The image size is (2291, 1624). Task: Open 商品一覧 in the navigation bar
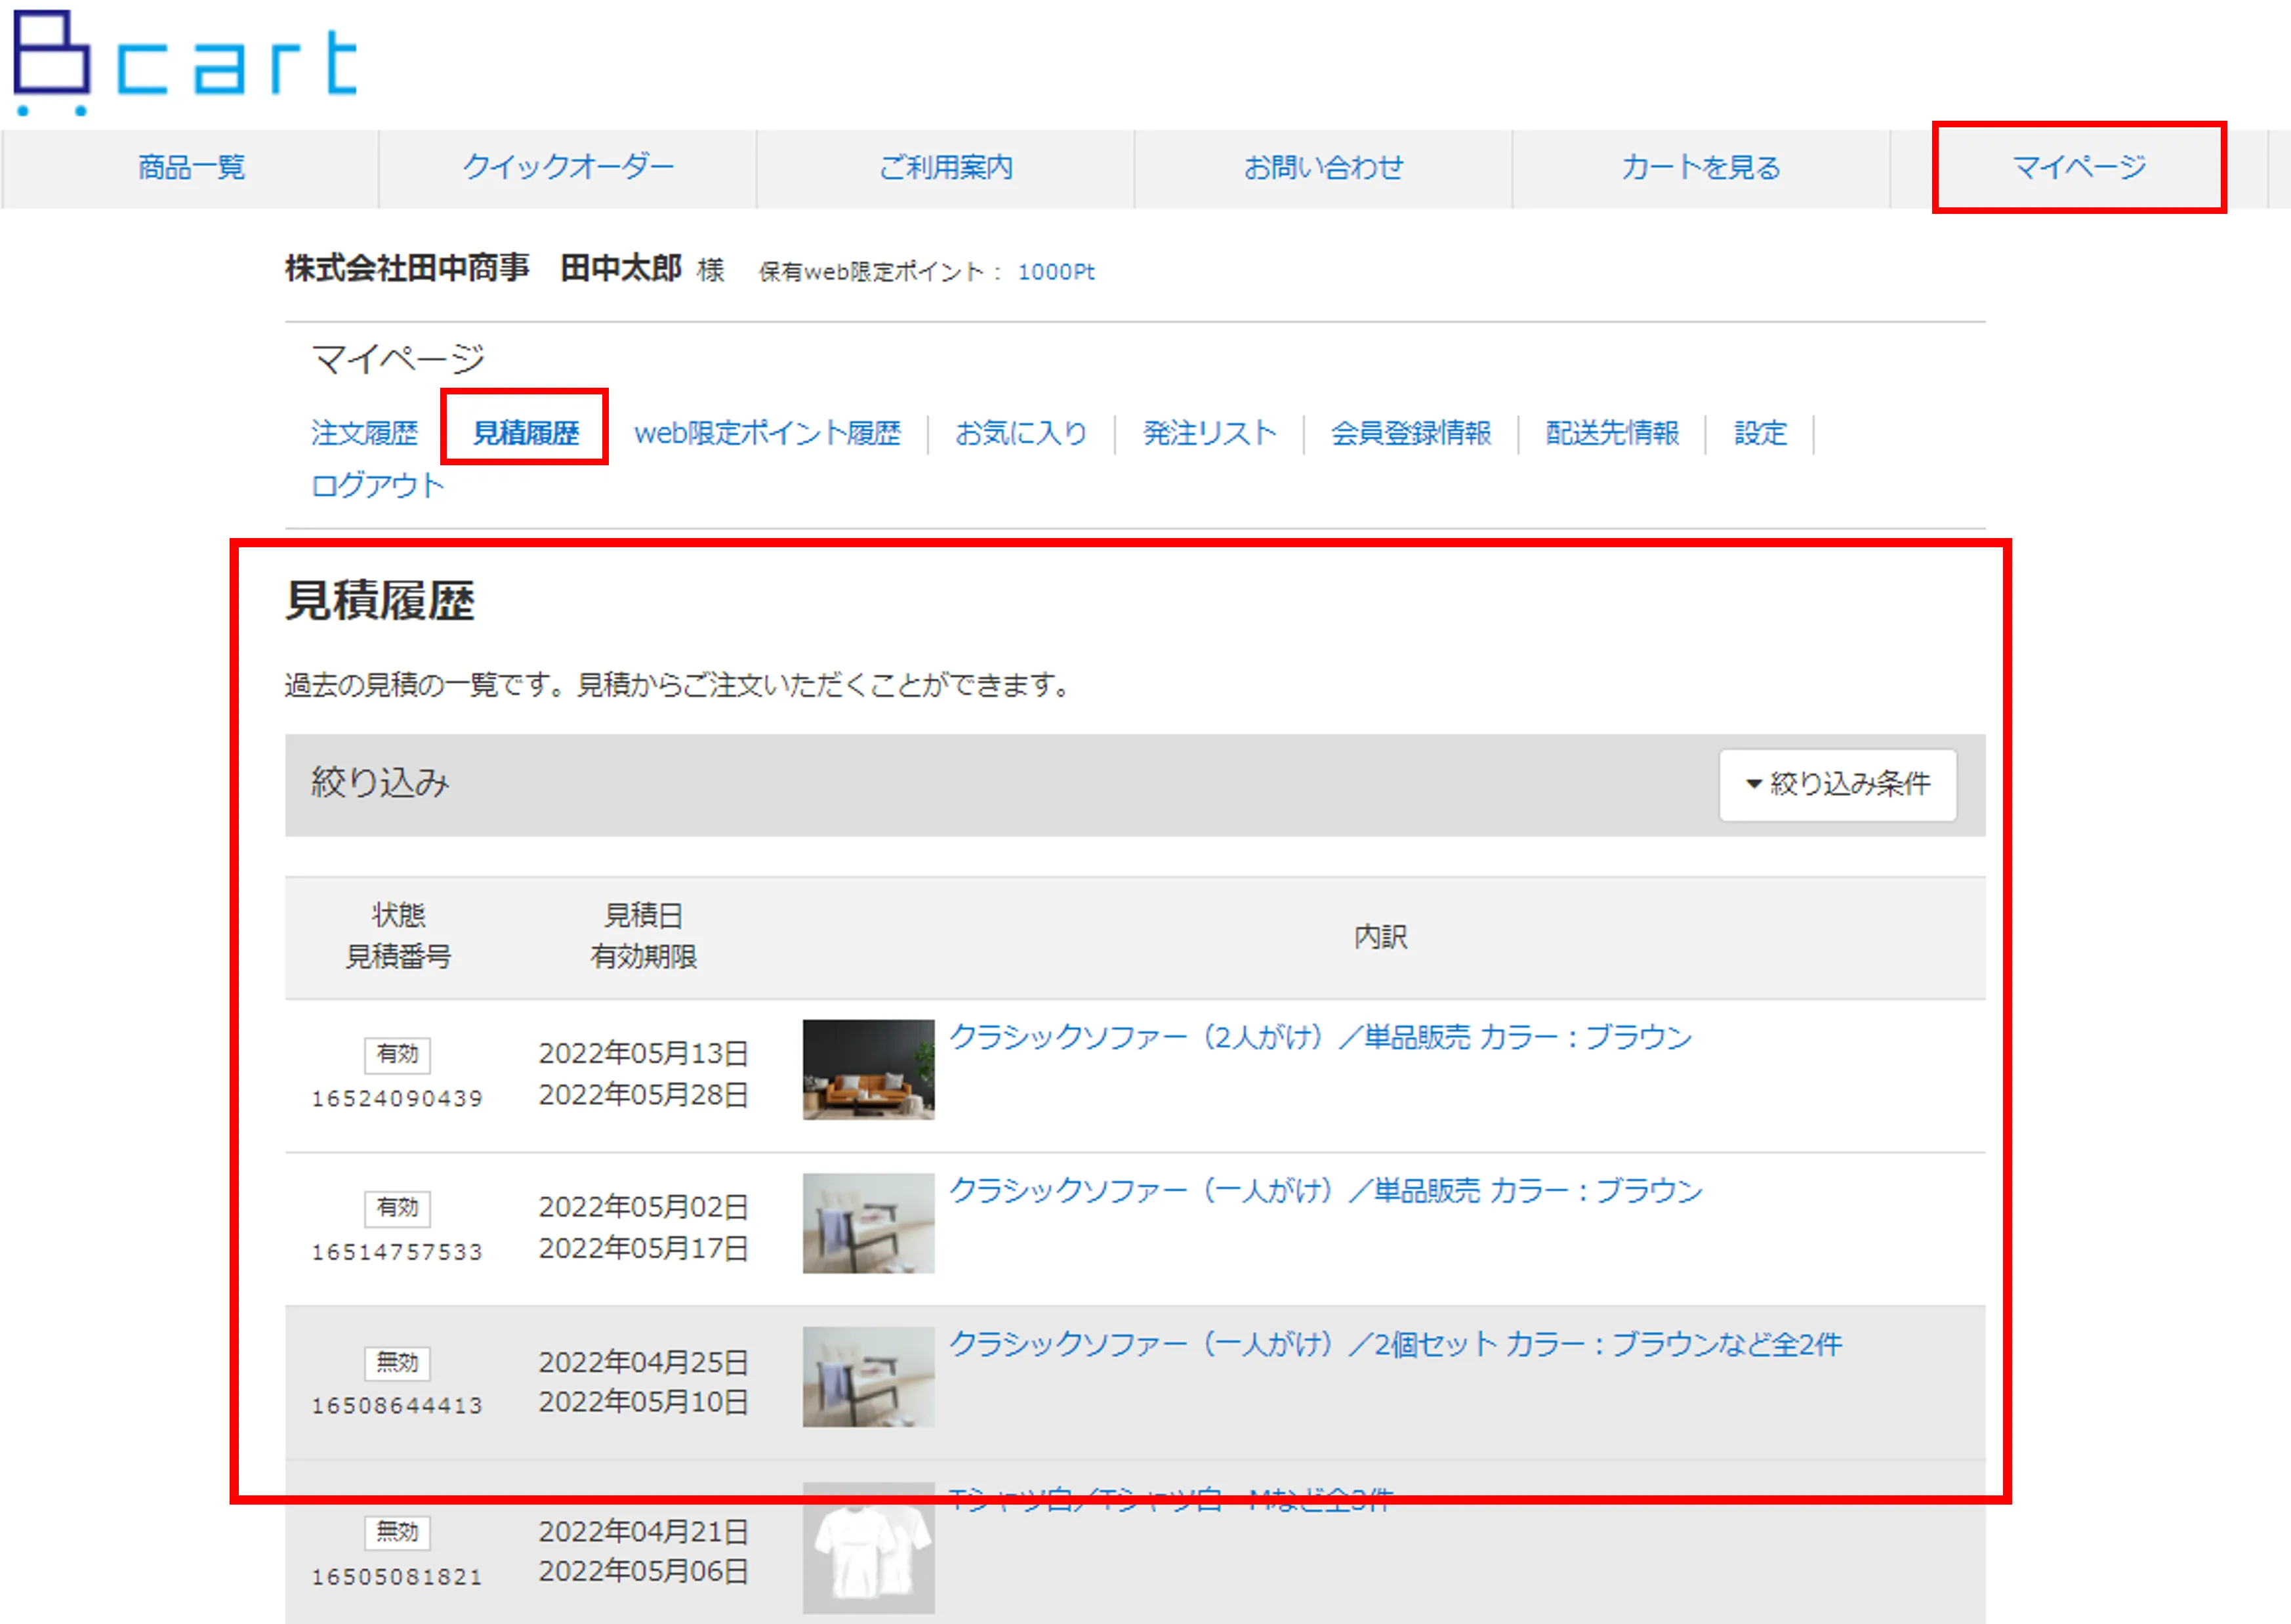point(191,167)
